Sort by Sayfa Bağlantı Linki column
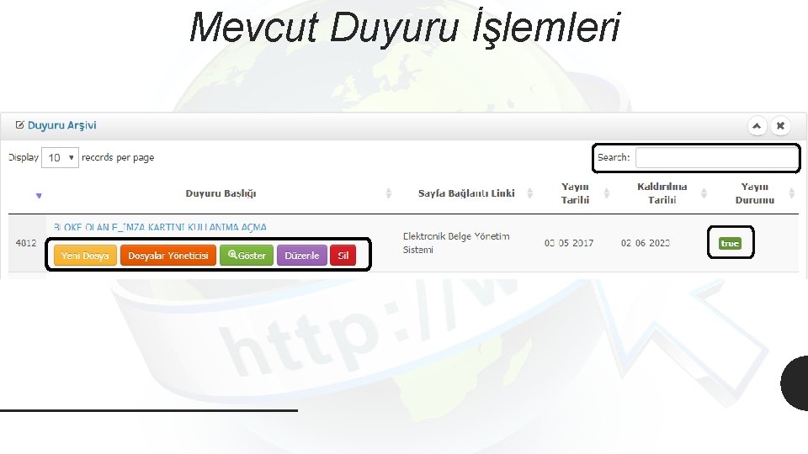This screenshot has height=454, width=808. click(x=466, y=193)
